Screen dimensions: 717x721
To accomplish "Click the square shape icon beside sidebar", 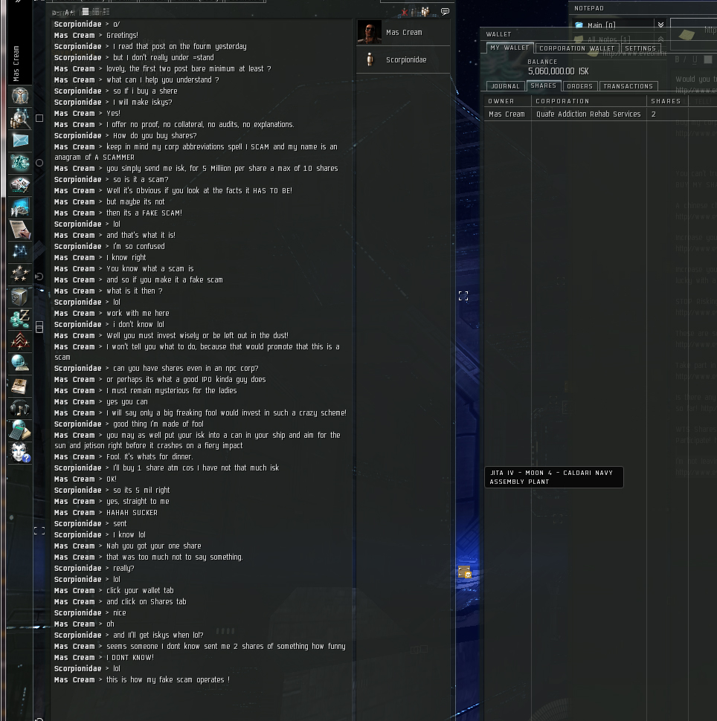I will (39, 118).
